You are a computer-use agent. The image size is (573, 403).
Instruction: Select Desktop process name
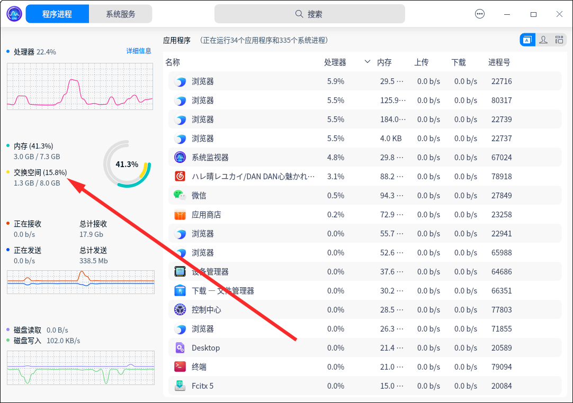205,348
